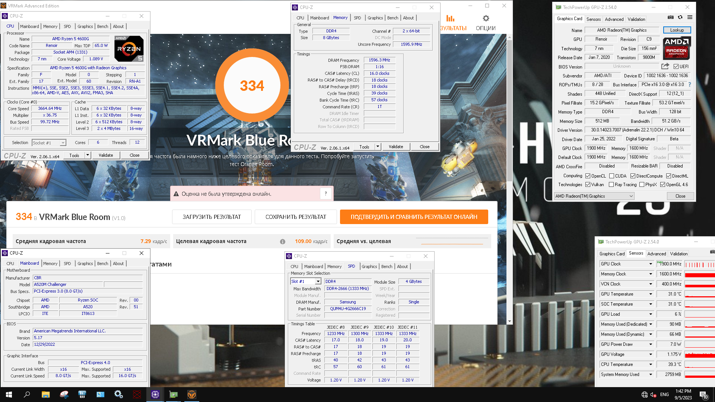
Task: Click the AMD Radeon Graphics logo
Action: pyautogui.click(x=677, y=48)
